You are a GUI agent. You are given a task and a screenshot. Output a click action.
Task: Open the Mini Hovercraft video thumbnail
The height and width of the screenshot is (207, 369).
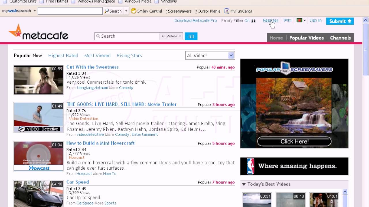[38, 156]
